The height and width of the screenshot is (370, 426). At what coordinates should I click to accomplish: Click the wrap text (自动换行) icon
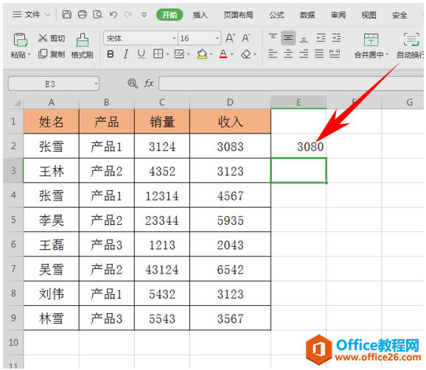point(411,40)
